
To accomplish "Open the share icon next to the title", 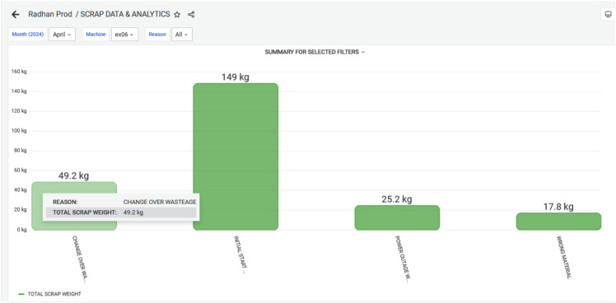I will [x=191, y=15].
